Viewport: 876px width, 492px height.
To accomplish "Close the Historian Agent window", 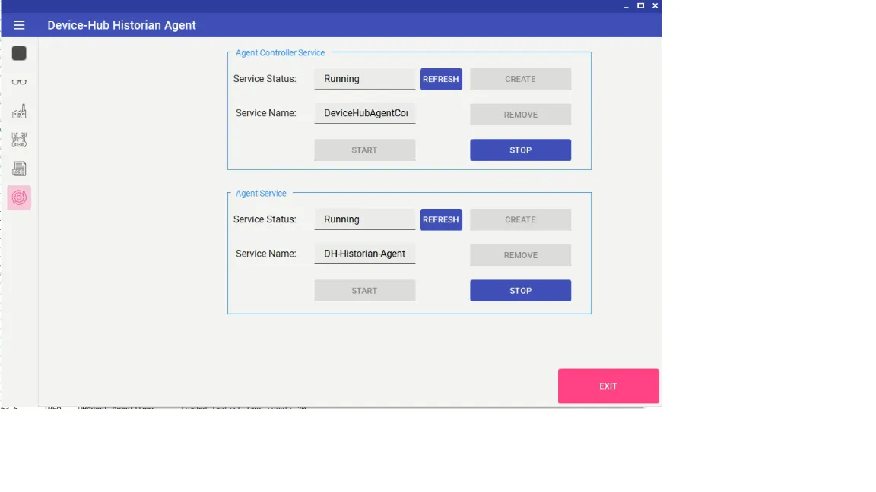I will 655,5.
